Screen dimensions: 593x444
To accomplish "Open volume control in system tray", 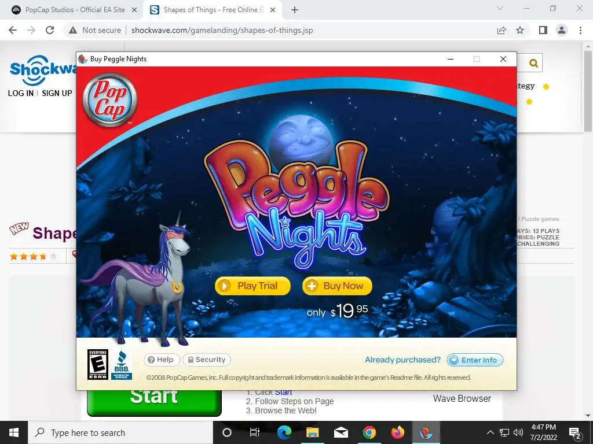I will [518, 432].
